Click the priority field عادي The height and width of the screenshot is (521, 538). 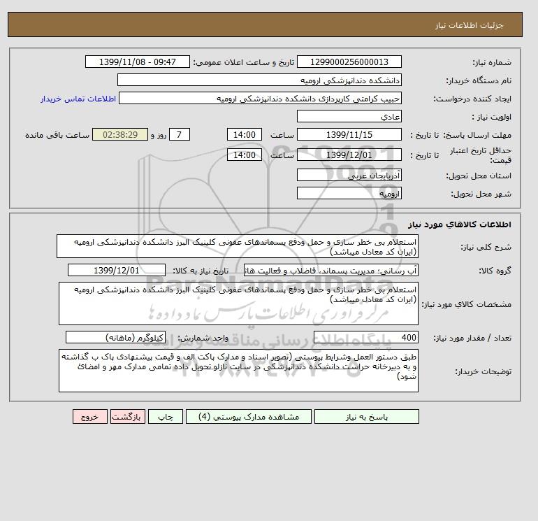click(x=349, y=116)
